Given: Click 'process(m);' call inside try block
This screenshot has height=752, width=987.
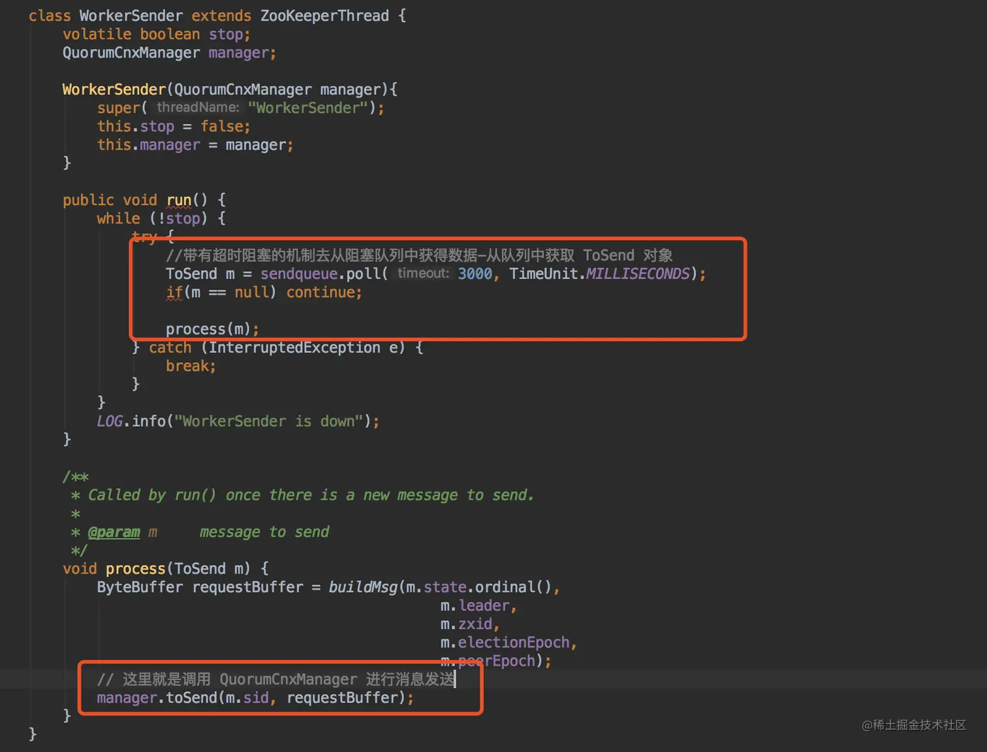Looking at the screenshot, I should pyautogui.click(x=212, y=329).
